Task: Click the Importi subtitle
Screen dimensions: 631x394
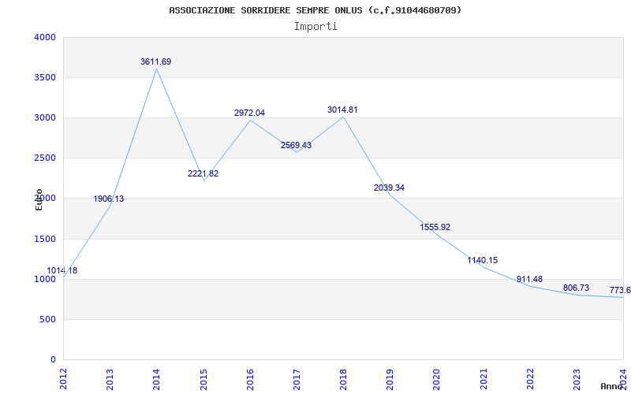Action: pos(315,27)
